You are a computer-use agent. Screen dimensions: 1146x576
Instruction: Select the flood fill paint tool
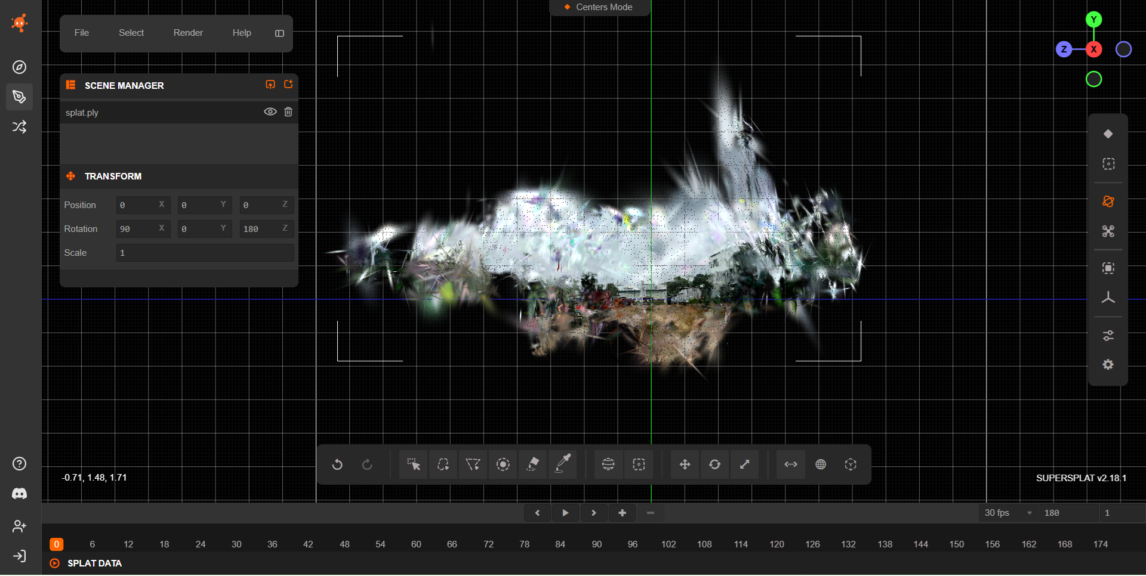click(x=532, y=464)
